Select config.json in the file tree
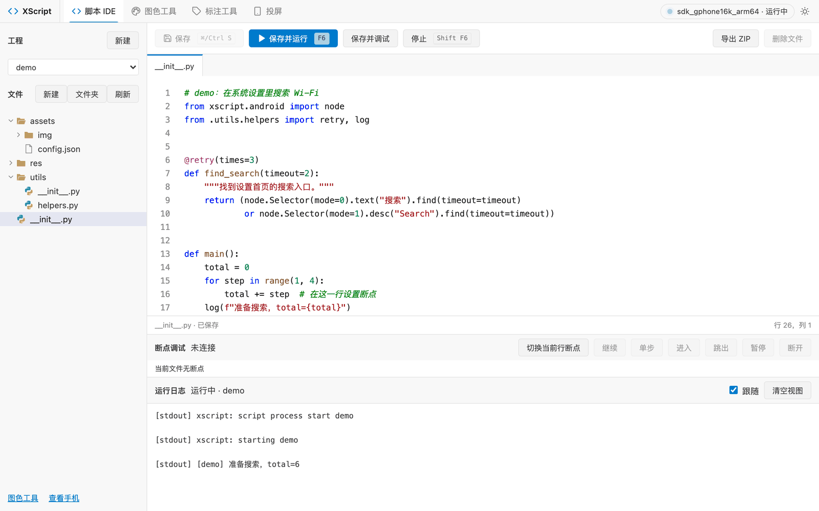This screenshot has height=511, width=819. point(73,149)
